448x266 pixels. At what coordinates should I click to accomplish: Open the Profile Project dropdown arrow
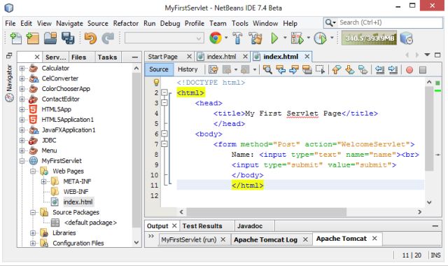(x=332, y=38)
